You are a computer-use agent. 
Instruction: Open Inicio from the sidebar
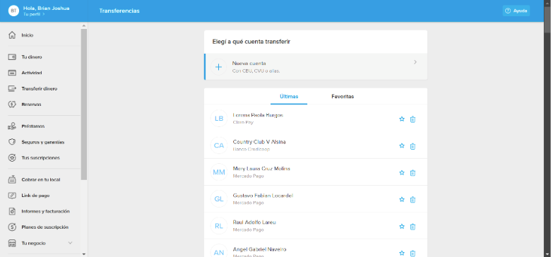click(x=27, y=35)
